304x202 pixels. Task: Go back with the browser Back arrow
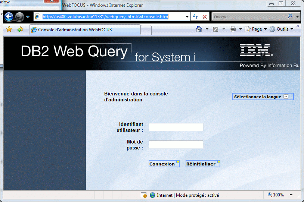click(x=9, y=17)
